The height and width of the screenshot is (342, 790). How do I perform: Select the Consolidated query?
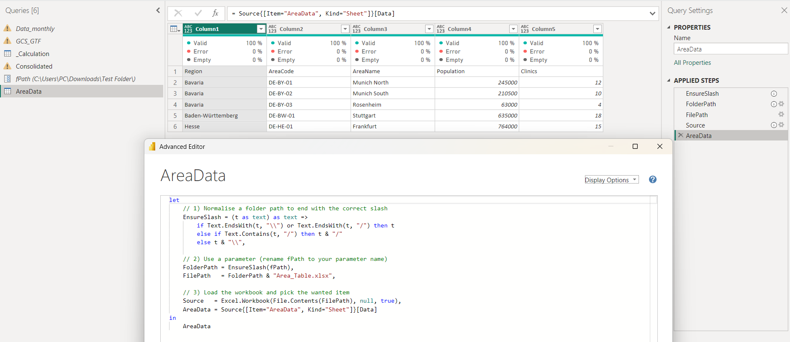coord(82,66)
